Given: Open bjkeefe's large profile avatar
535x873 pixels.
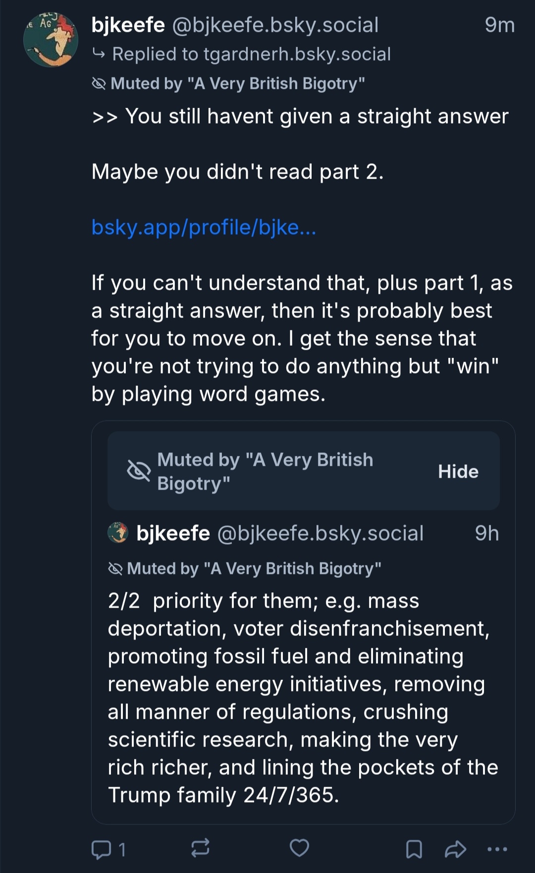Looking at the screenshot, I should point(51,41).
